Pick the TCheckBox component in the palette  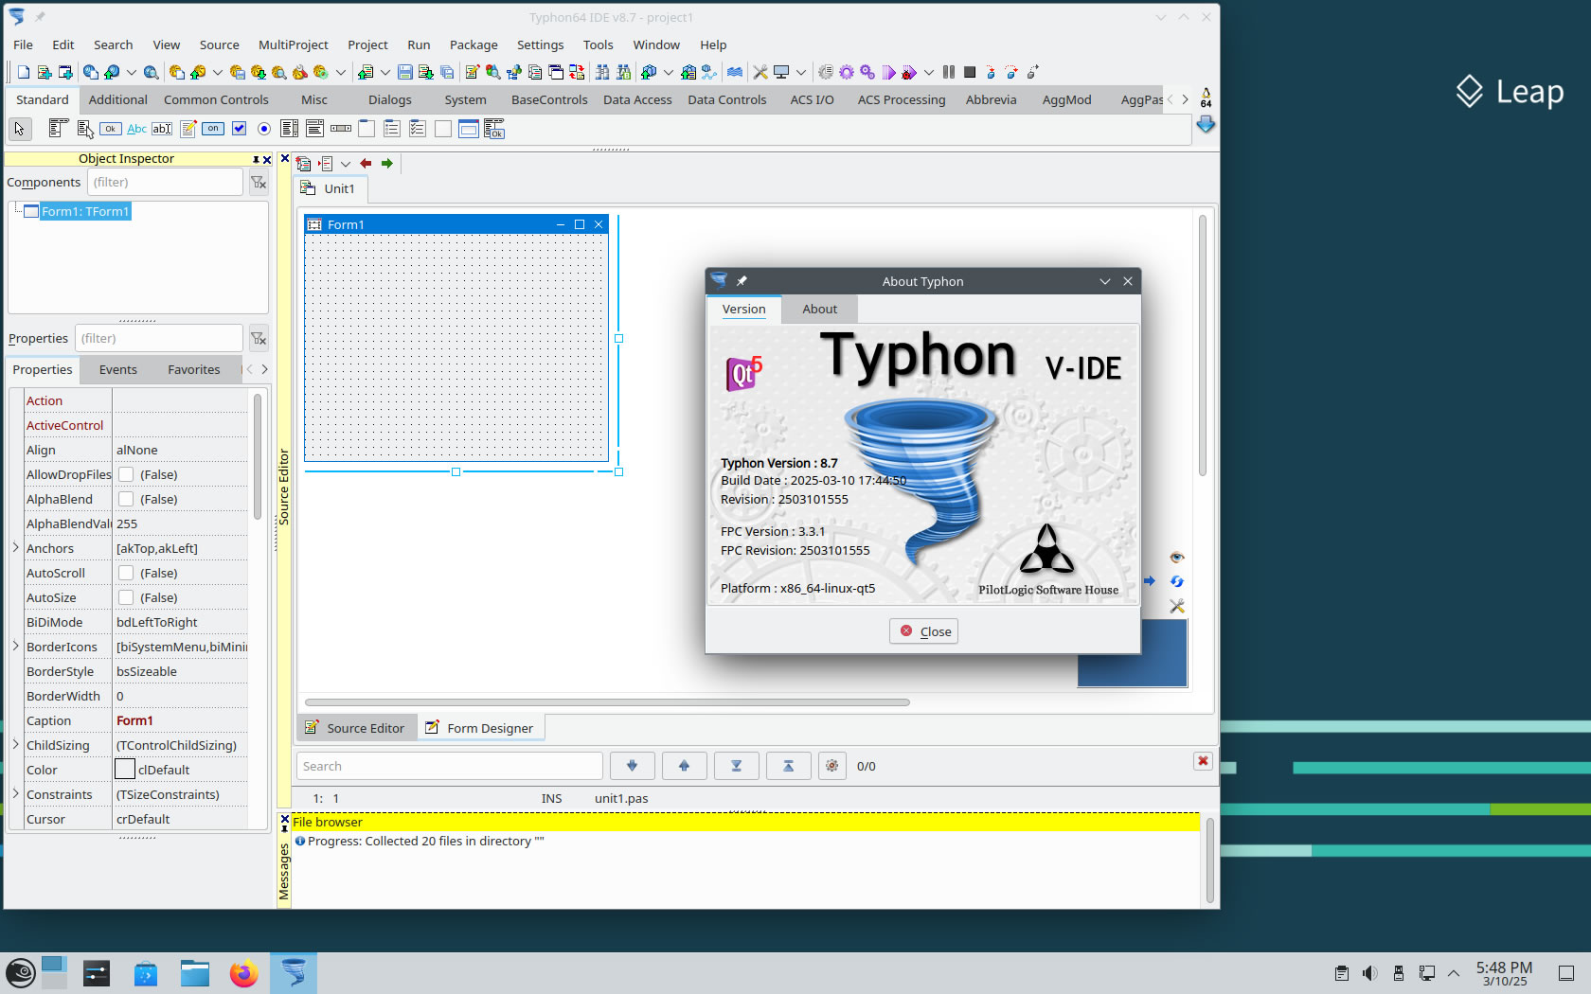tap(239, 129)
